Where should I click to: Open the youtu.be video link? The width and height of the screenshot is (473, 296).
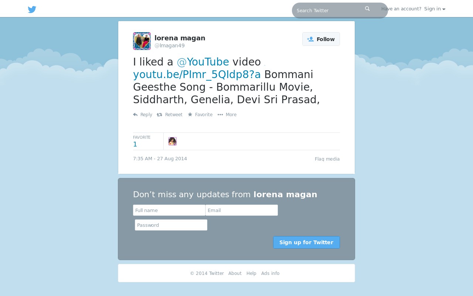[197, 75]
